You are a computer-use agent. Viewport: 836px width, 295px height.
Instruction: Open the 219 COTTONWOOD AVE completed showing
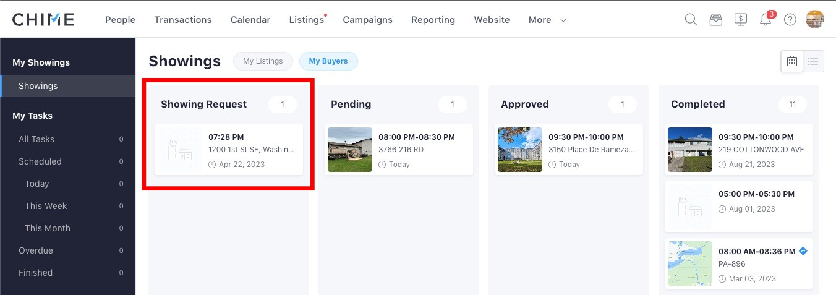[x=739, y=150]
